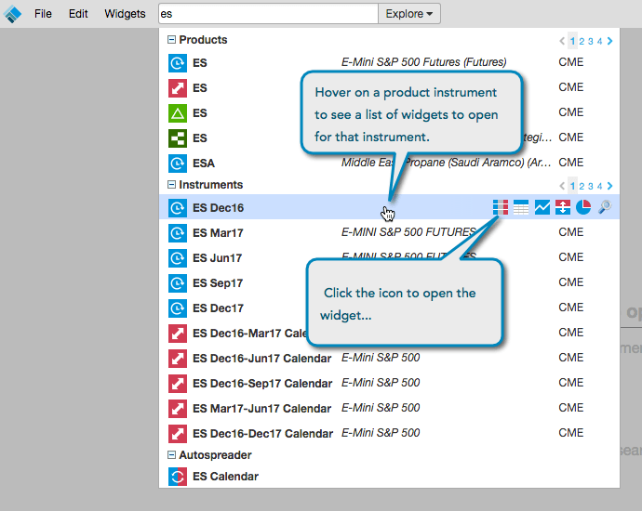Screen dimensions: 642x511
Task: Click CME exchange label on ES Mar17 row
Action: coord(571,232)
